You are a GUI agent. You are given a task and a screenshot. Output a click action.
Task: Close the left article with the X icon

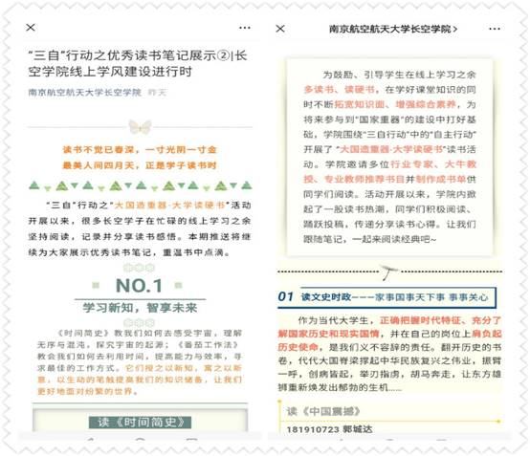click(31, 28)
